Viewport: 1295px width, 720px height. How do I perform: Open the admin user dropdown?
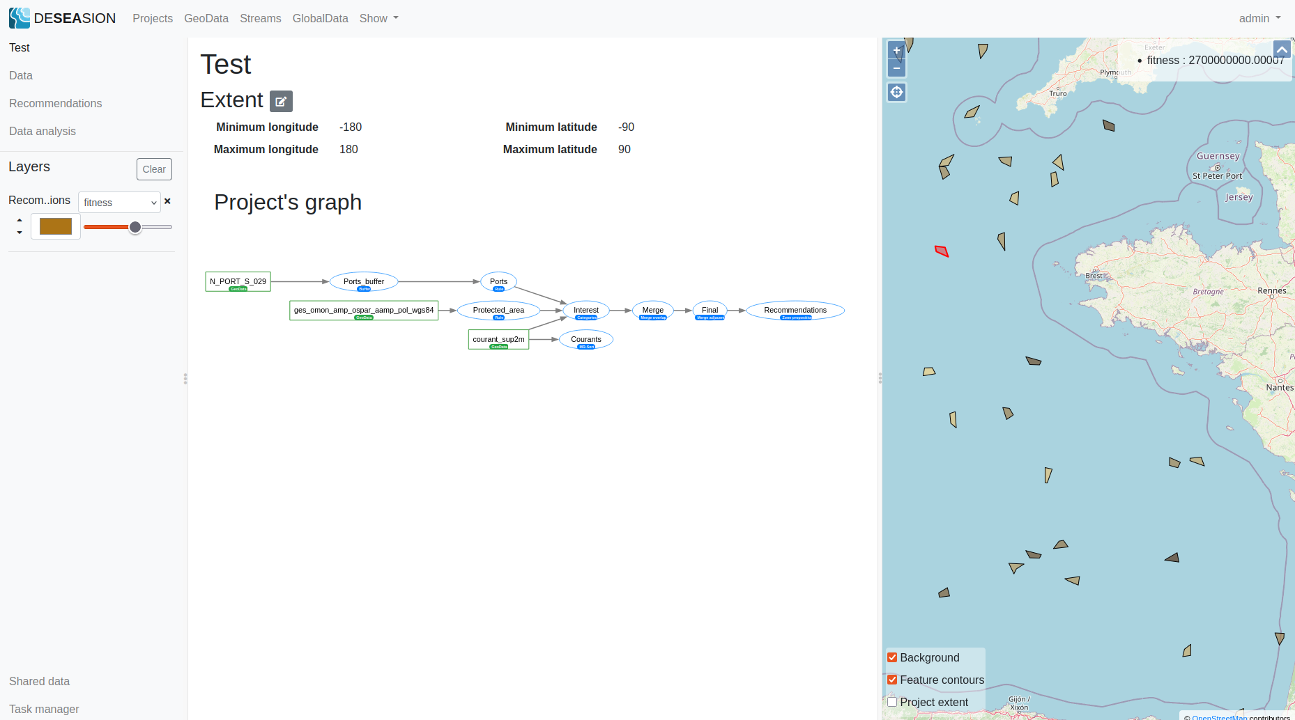click(1259, 18)
